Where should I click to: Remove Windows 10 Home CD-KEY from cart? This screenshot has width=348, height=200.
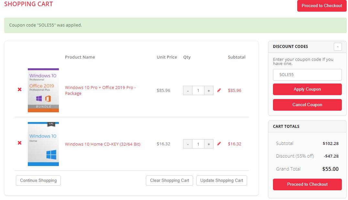(x=20, y=143)
